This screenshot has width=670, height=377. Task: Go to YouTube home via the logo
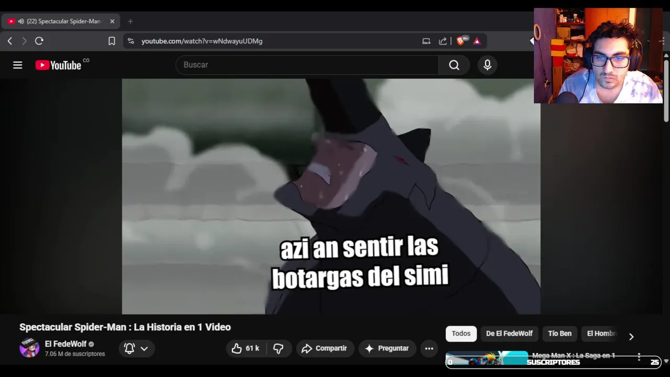tap(58, 65)
